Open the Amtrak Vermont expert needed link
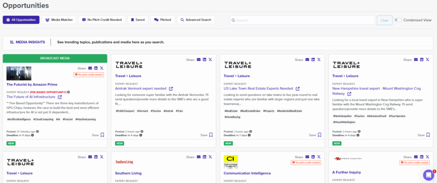Viewport: 437px width, 183px height. click(141, 89)
